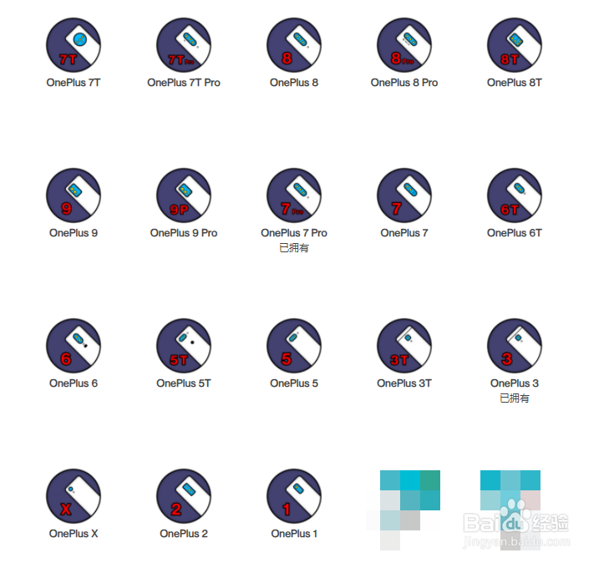Click the OnePlus 8 Pro badge icon
Image resolution: width=604 pixels, height=563 pixels.
(404, 45)
